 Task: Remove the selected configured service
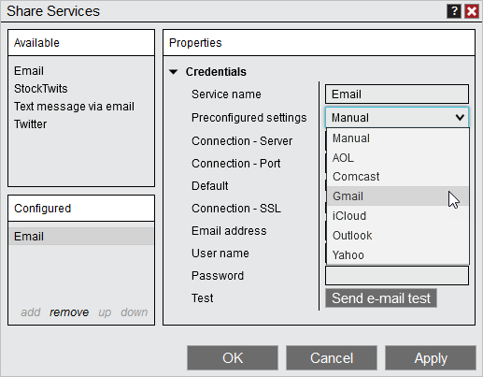click(69, 312)
